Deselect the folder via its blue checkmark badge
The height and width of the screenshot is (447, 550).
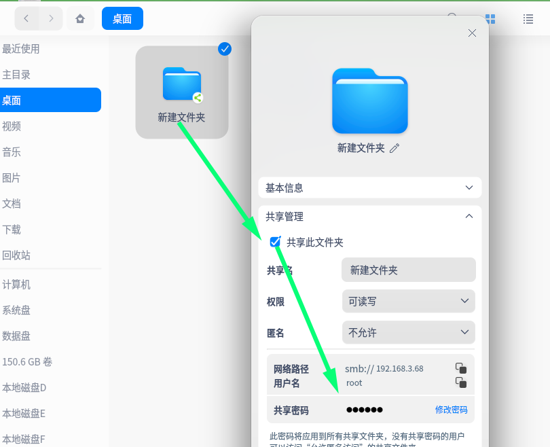tap(225, 49)
